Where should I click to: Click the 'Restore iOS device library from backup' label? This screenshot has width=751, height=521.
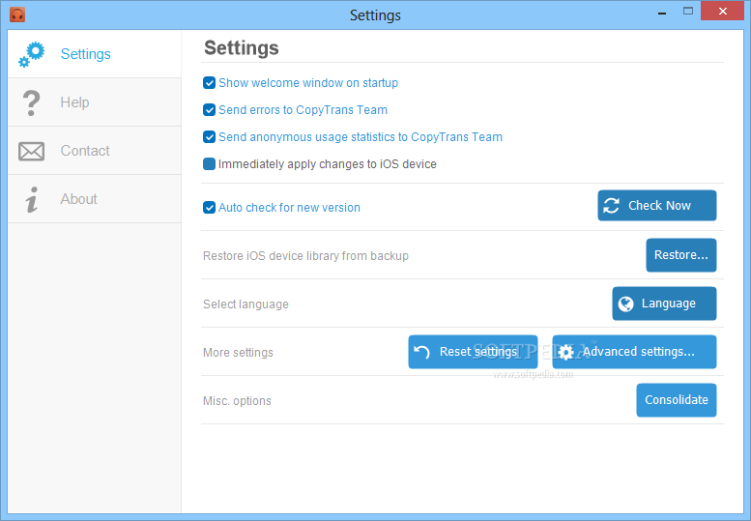(305, 256)
